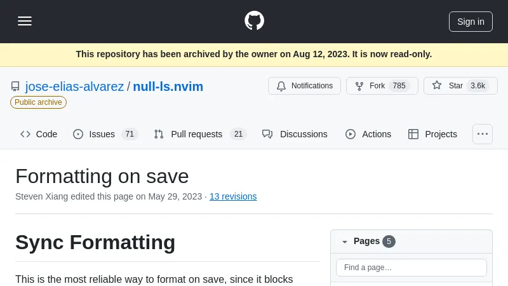
Task: Focus the Find a page search field
Action: coord(411,268)
